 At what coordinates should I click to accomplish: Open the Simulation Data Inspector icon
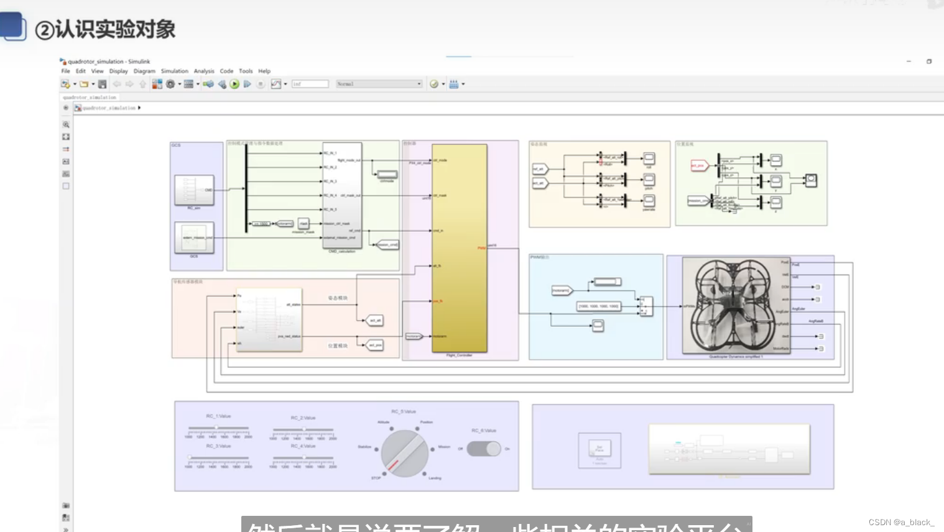tap(276, 84)
